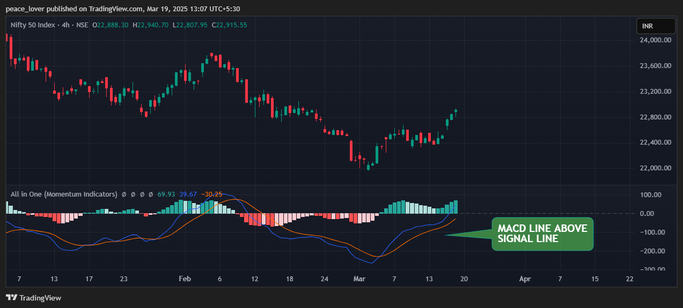Click the 24 date label on time axis
Screen dimensions: 683x308
pyautogui.click(x=324, y=279)
